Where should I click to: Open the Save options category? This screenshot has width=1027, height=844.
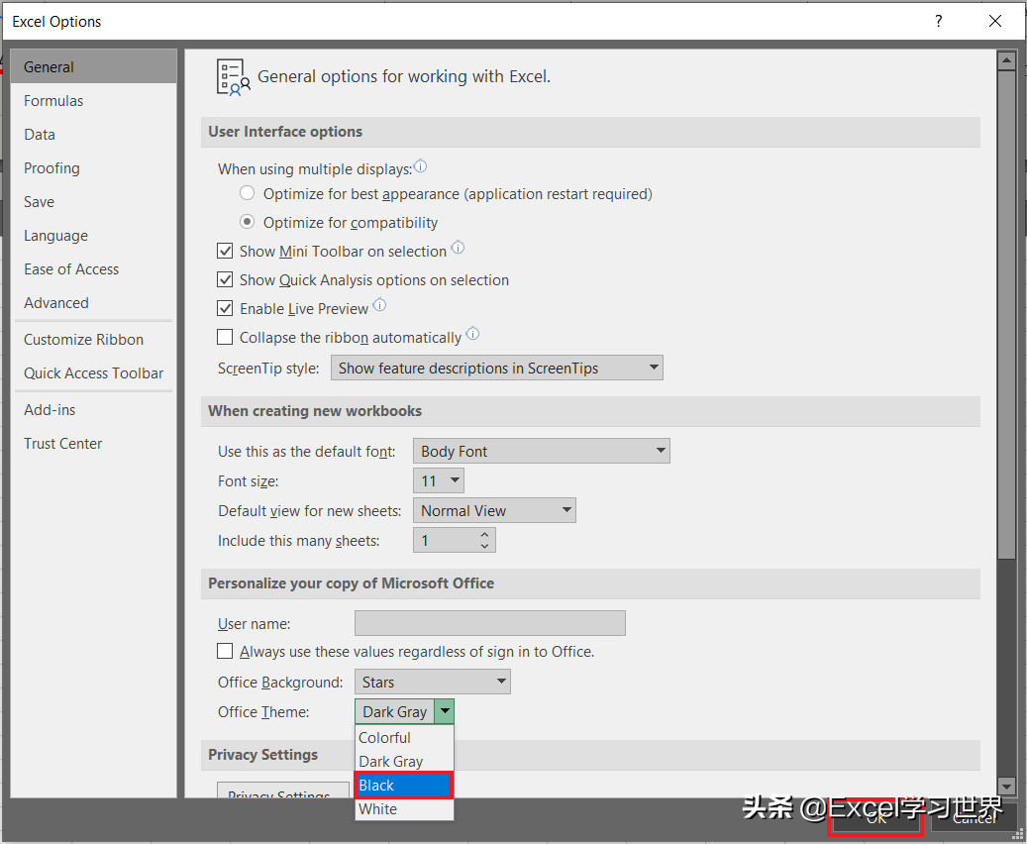[94, 202]
